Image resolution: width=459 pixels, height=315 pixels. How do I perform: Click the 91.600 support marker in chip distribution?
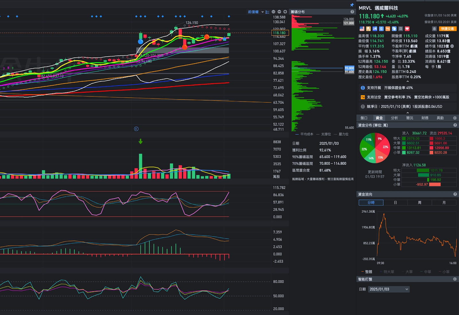(x=349, y=72)
